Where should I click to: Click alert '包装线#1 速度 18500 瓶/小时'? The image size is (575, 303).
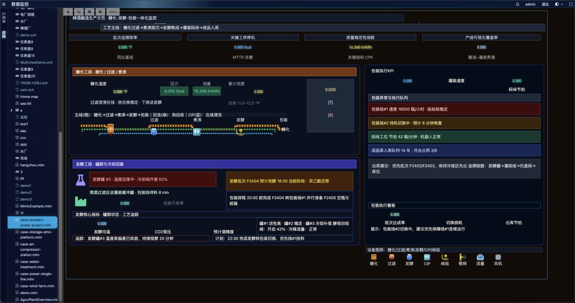454,109
